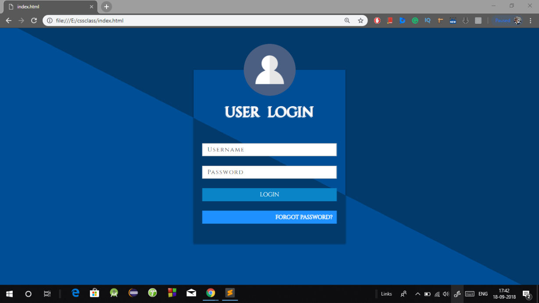Expand the system tray hidden icons chevron
The height and width of the screenshot is (303, 539).
(418, 294)
